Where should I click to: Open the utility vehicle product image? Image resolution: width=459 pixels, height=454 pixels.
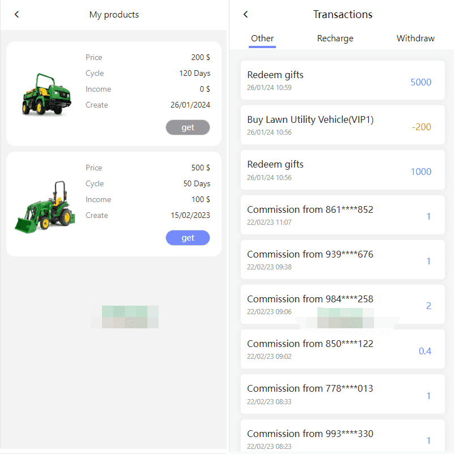(x=46, y=94)
